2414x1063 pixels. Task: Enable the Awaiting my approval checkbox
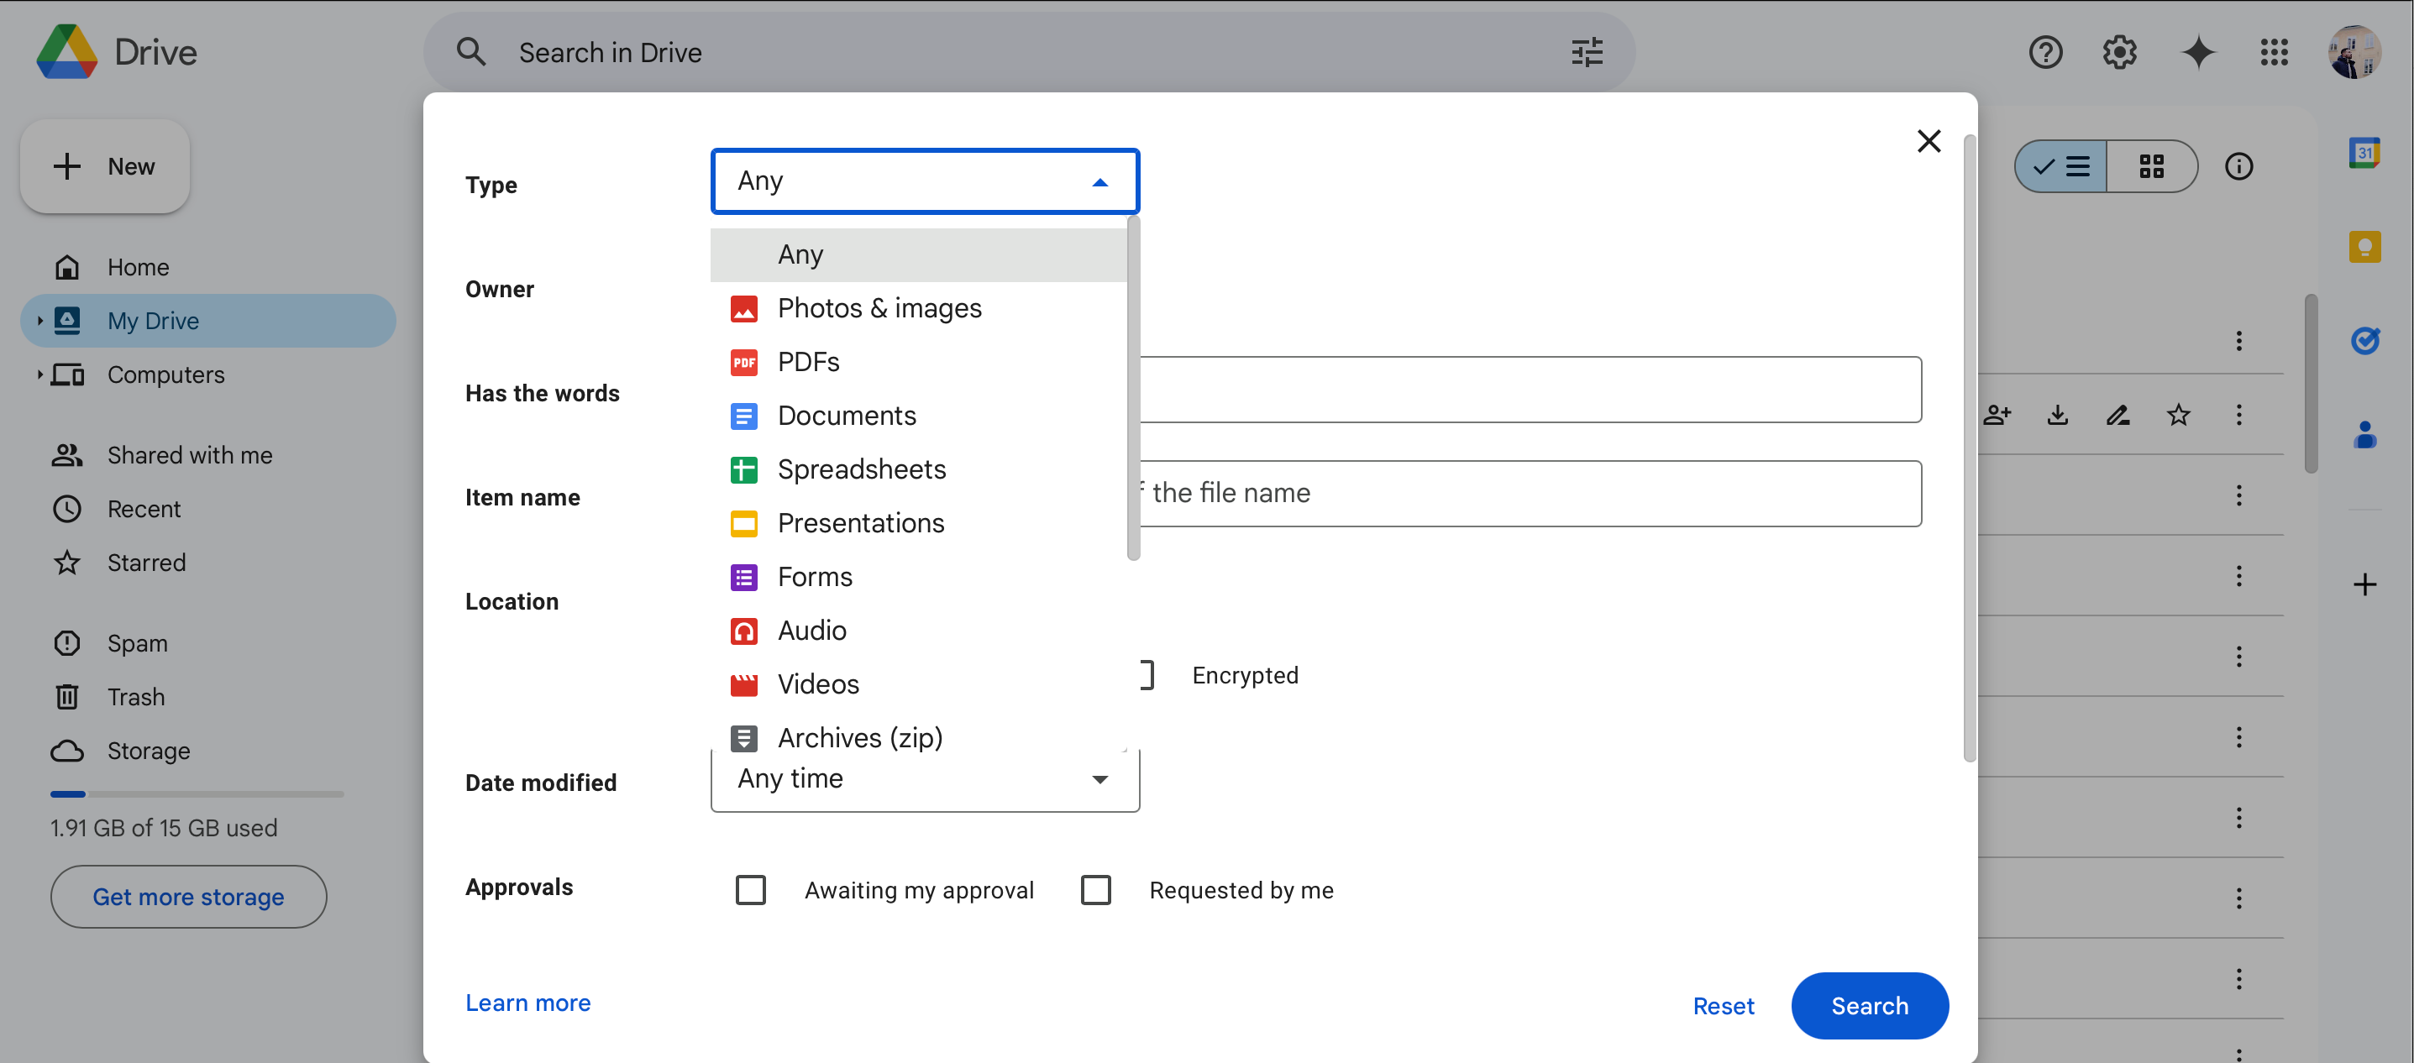(x=748, y=889)
